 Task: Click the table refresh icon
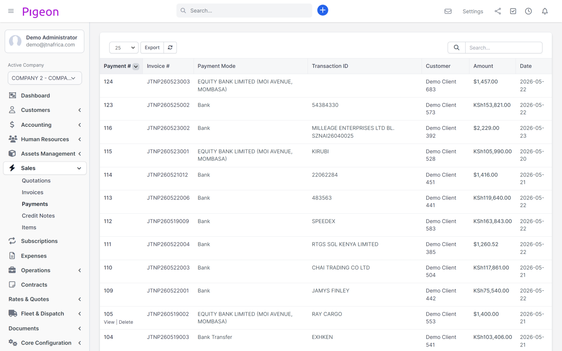[x=170, y=48]
